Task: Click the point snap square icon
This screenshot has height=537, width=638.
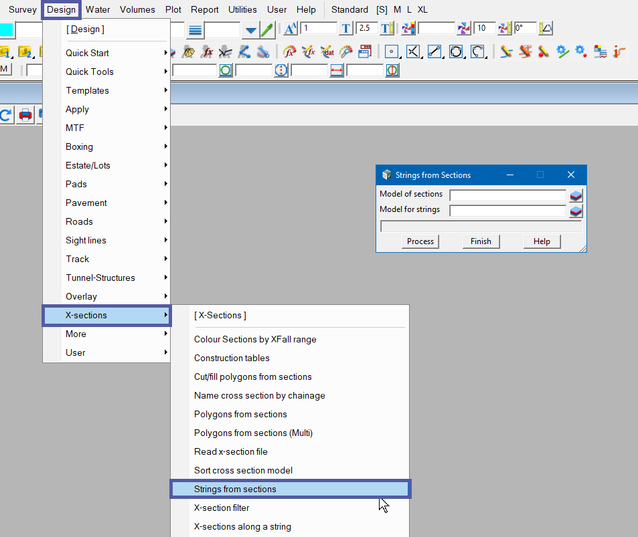Action: coord(392,51)
